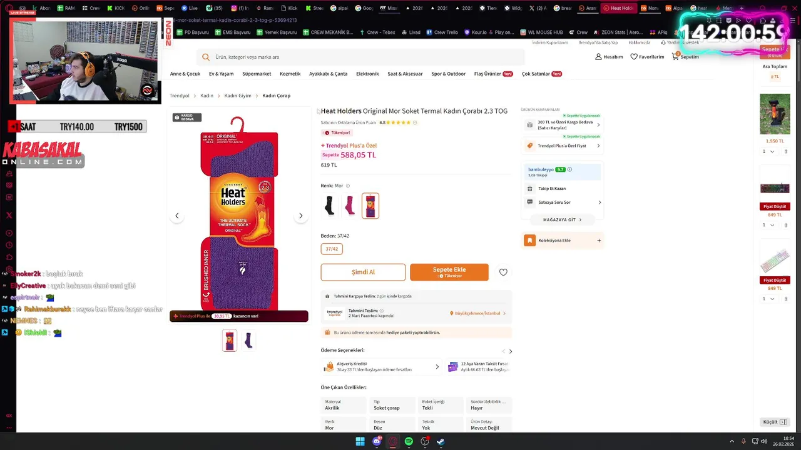Open Hesabım account icon
The image size is (801, 450).
click(598, 56)
